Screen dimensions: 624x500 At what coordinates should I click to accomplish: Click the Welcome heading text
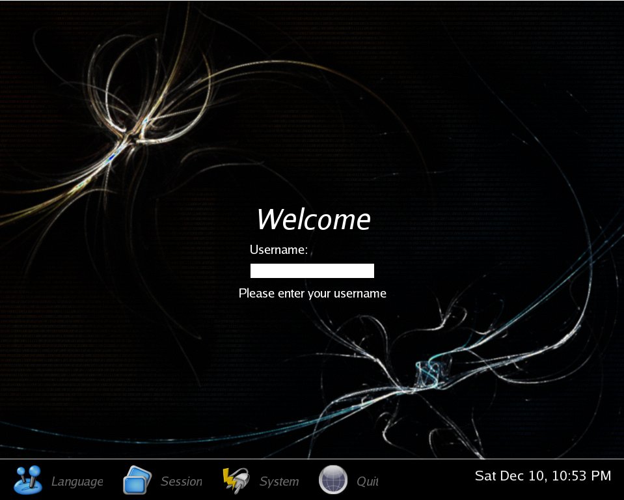[313, 219]
